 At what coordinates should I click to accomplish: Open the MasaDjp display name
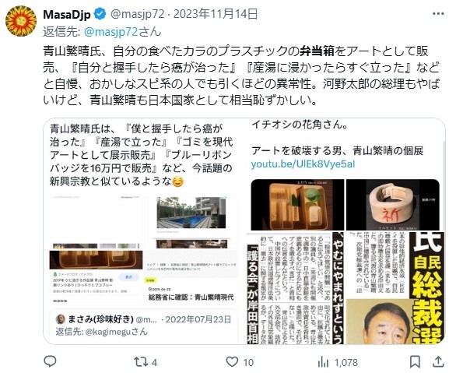point(67,14)
